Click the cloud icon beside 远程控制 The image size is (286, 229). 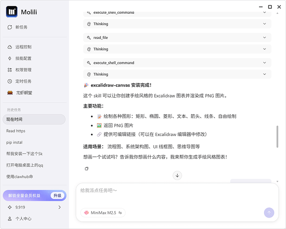10,47
